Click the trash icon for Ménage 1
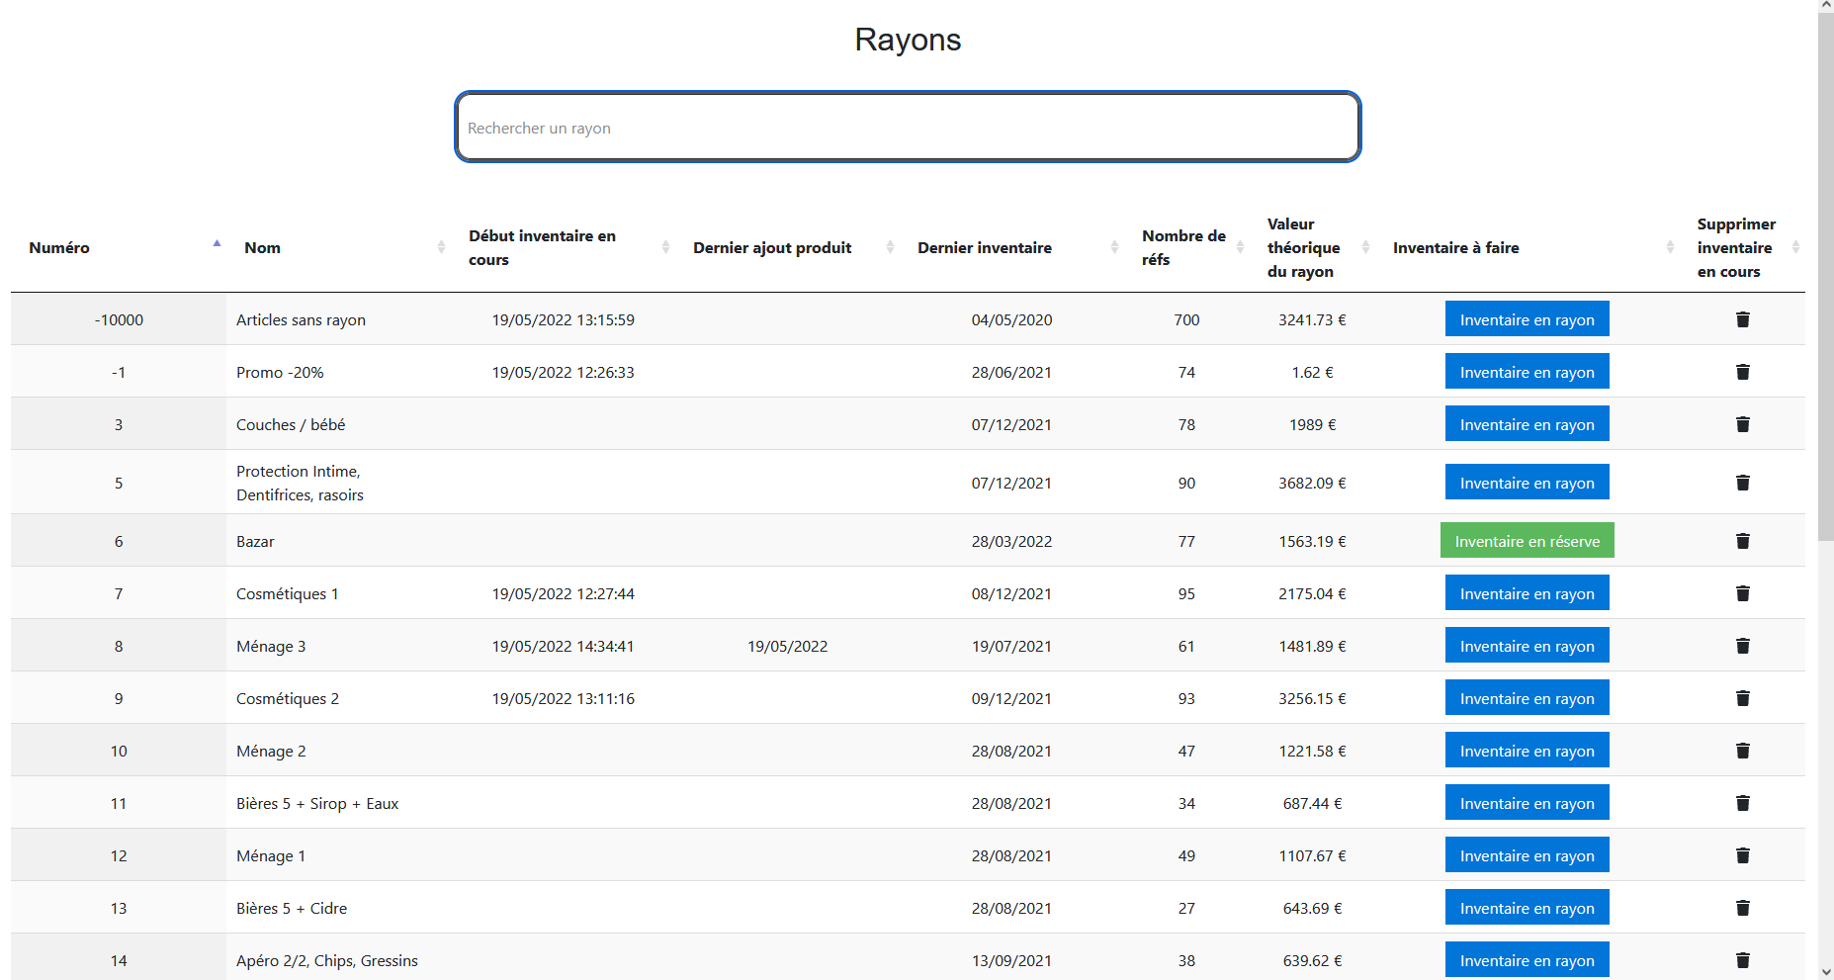This screenshot has height=980, width=1834. point(1743,855)
